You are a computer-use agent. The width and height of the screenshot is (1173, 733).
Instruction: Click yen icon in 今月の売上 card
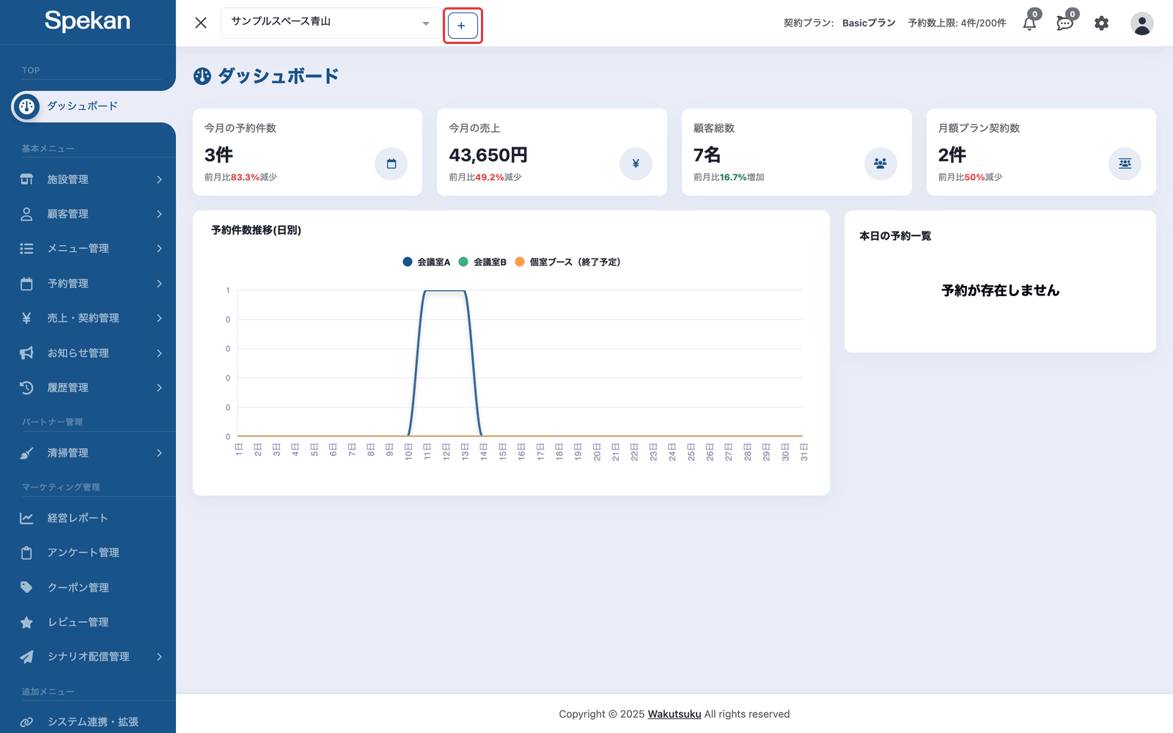click(636, 163)
